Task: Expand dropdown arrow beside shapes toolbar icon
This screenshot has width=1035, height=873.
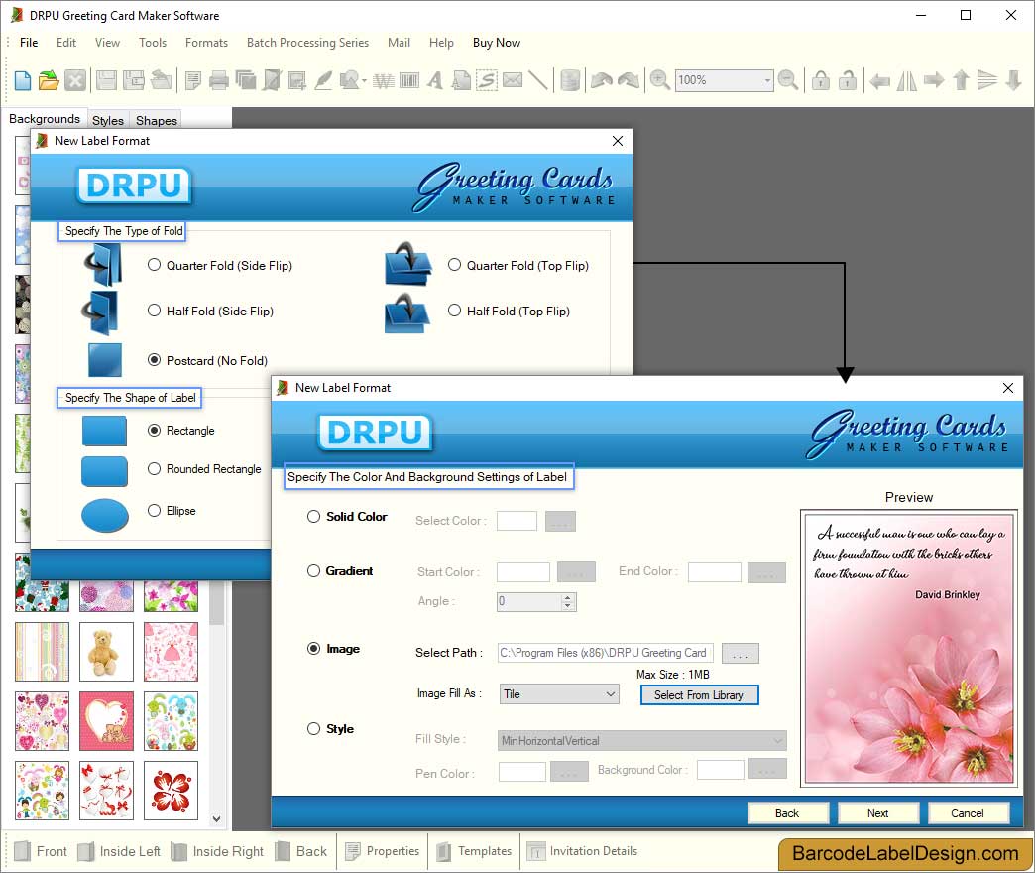Action: coord(364,81)
